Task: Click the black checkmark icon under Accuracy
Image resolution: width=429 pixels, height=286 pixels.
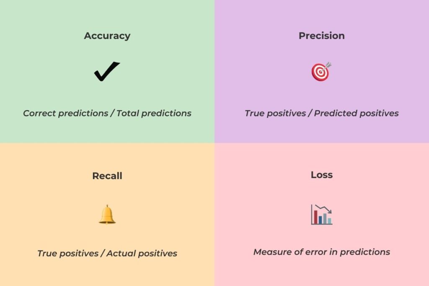Action: pos(107,71)
